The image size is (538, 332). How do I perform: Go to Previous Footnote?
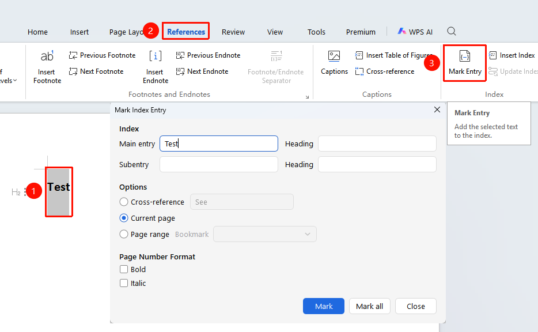coord(103,55)
